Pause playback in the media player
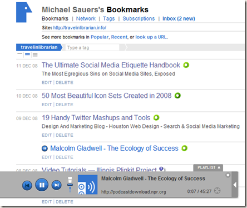 click(42, 185)
